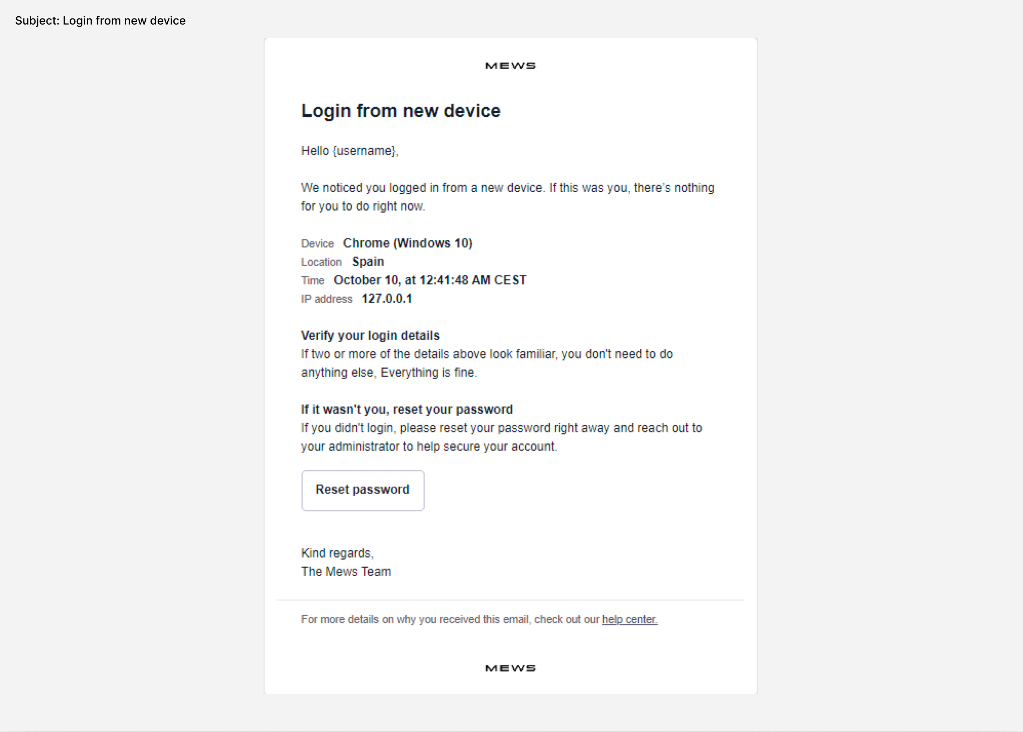Click the Reset password button
Viewport: 1023px width, 732px height.
click(362, 490)
